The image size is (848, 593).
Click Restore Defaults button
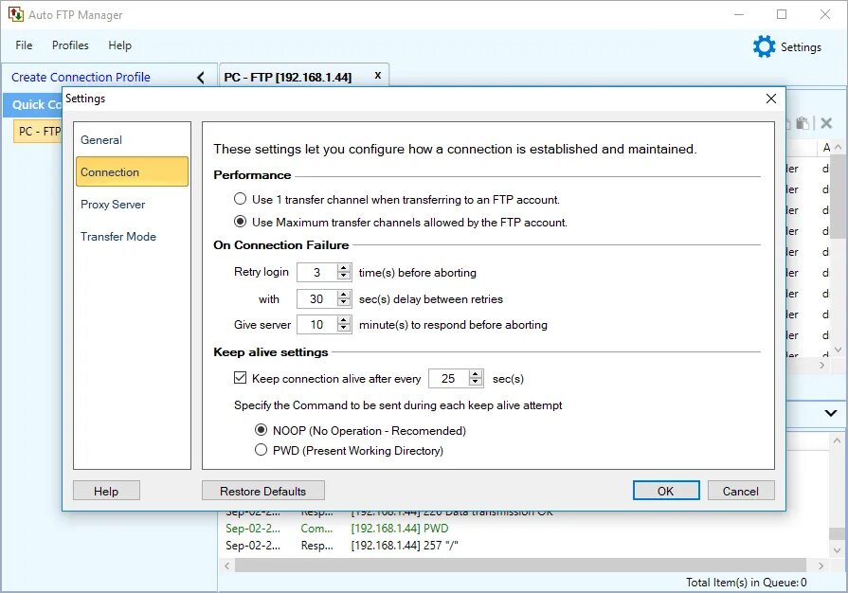pos(262,491)
